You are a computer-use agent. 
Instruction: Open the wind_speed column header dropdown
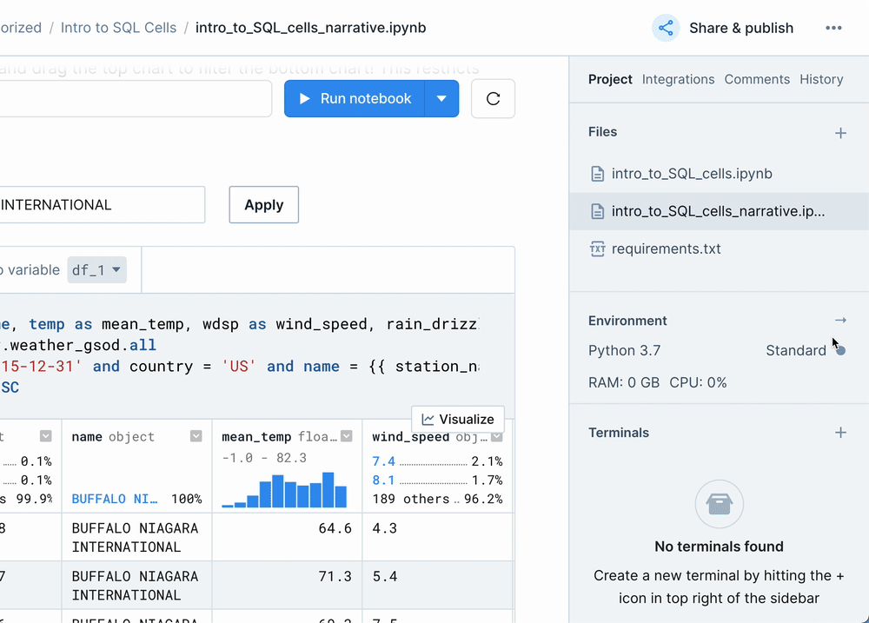495,435
